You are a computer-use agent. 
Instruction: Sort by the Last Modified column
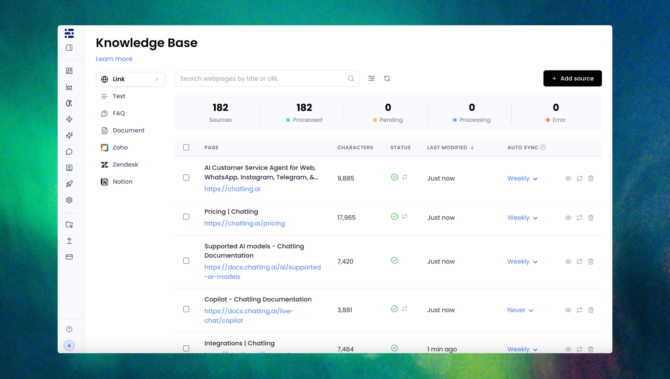click(450, 148)
